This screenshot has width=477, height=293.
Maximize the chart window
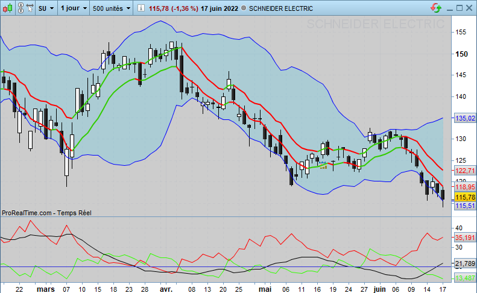460,8
